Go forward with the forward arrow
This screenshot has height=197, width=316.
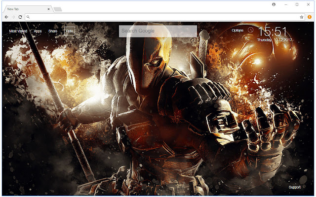pyautogui.click(x=13, y=17)
